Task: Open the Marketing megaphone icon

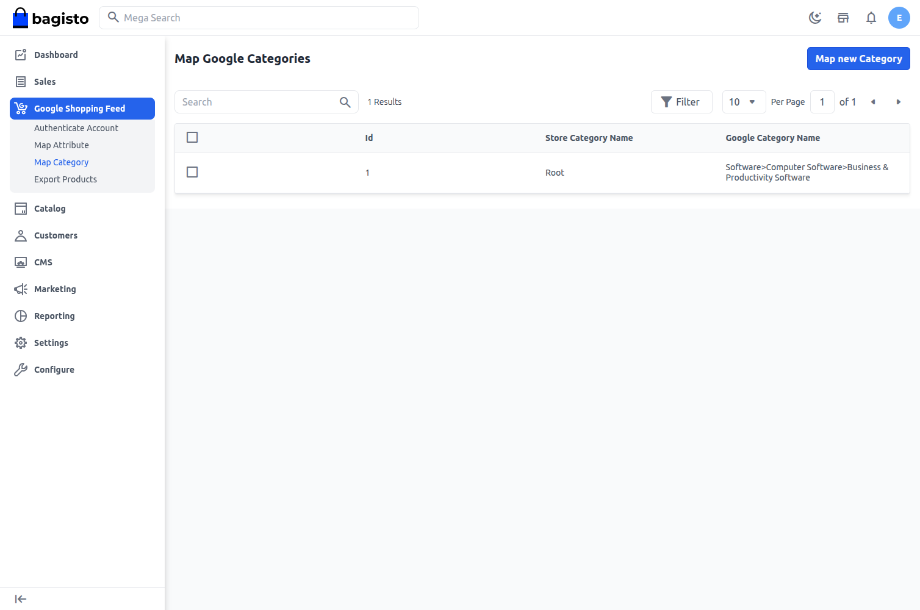Action: 20,289
